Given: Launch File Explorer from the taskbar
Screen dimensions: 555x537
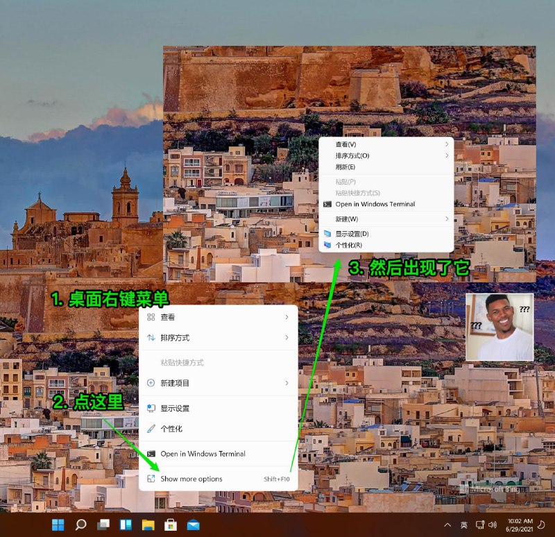Looking at the screenshot, I should tap(148, 525).
